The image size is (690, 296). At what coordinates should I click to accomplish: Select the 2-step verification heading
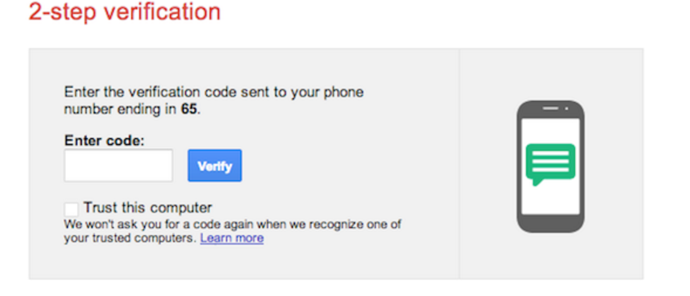point(125,12)
